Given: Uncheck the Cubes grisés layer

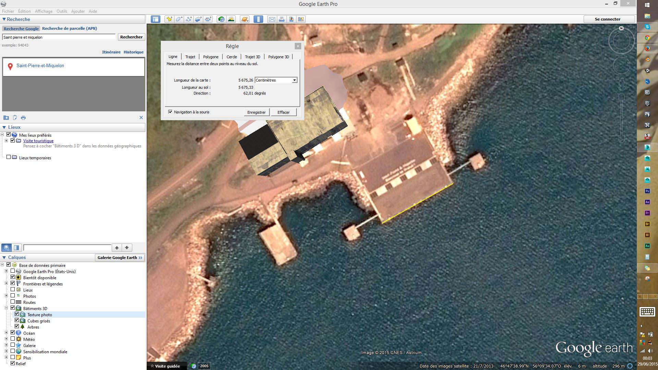Looking at the screenshot, I should pos(17,320).
